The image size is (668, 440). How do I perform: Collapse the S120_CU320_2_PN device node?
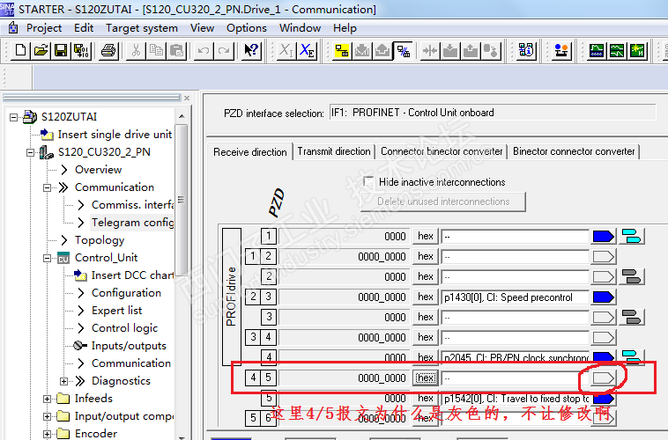[x=30, y=152]
